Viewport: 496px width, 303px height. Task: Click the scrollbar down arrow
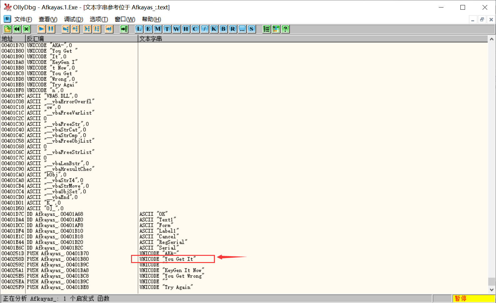[x=492, y=290]
